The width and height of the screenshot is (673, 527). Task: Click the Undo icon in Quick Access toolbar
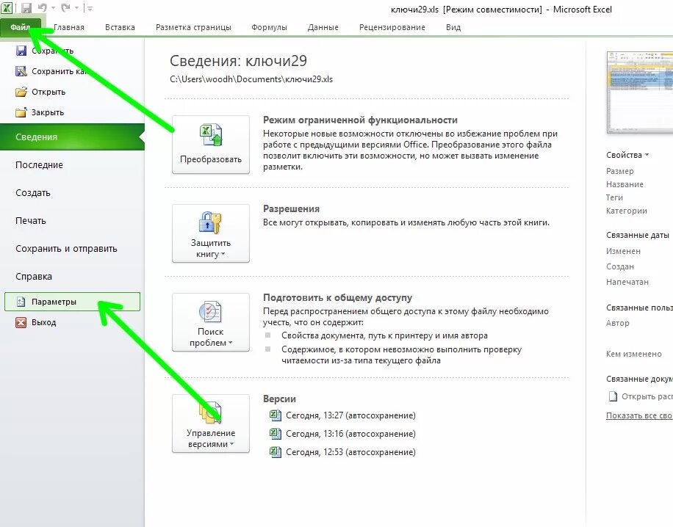42,8
